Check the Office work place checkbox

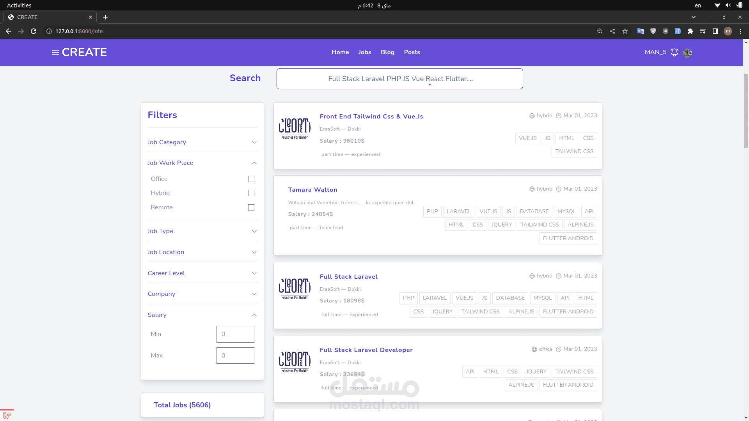tap(251, 179)
